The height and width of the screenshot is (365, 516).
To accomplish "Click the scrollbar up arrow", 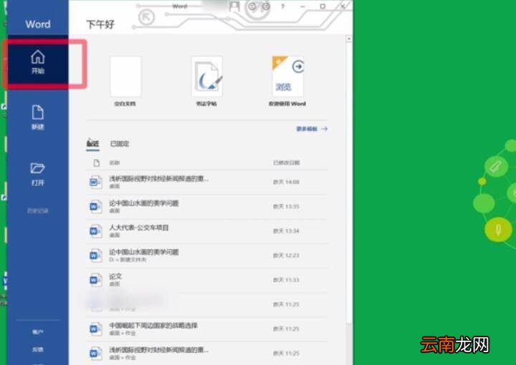I will (x=349, y=39).
